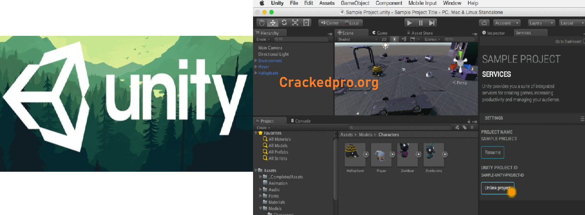Open the Cloud services icon
Image resolution: width=585 pixels, height=215 pixels.
485,23
